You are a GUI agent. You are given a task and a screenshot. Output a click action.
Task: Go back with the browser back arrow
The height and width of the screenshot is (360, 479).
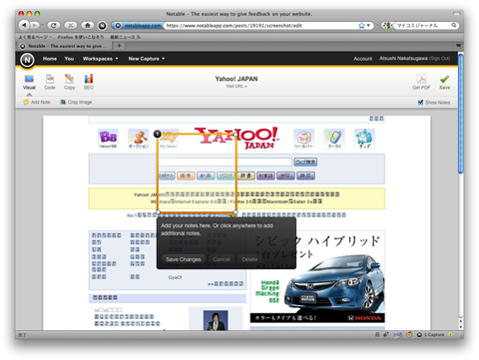[x=24, y=25]
